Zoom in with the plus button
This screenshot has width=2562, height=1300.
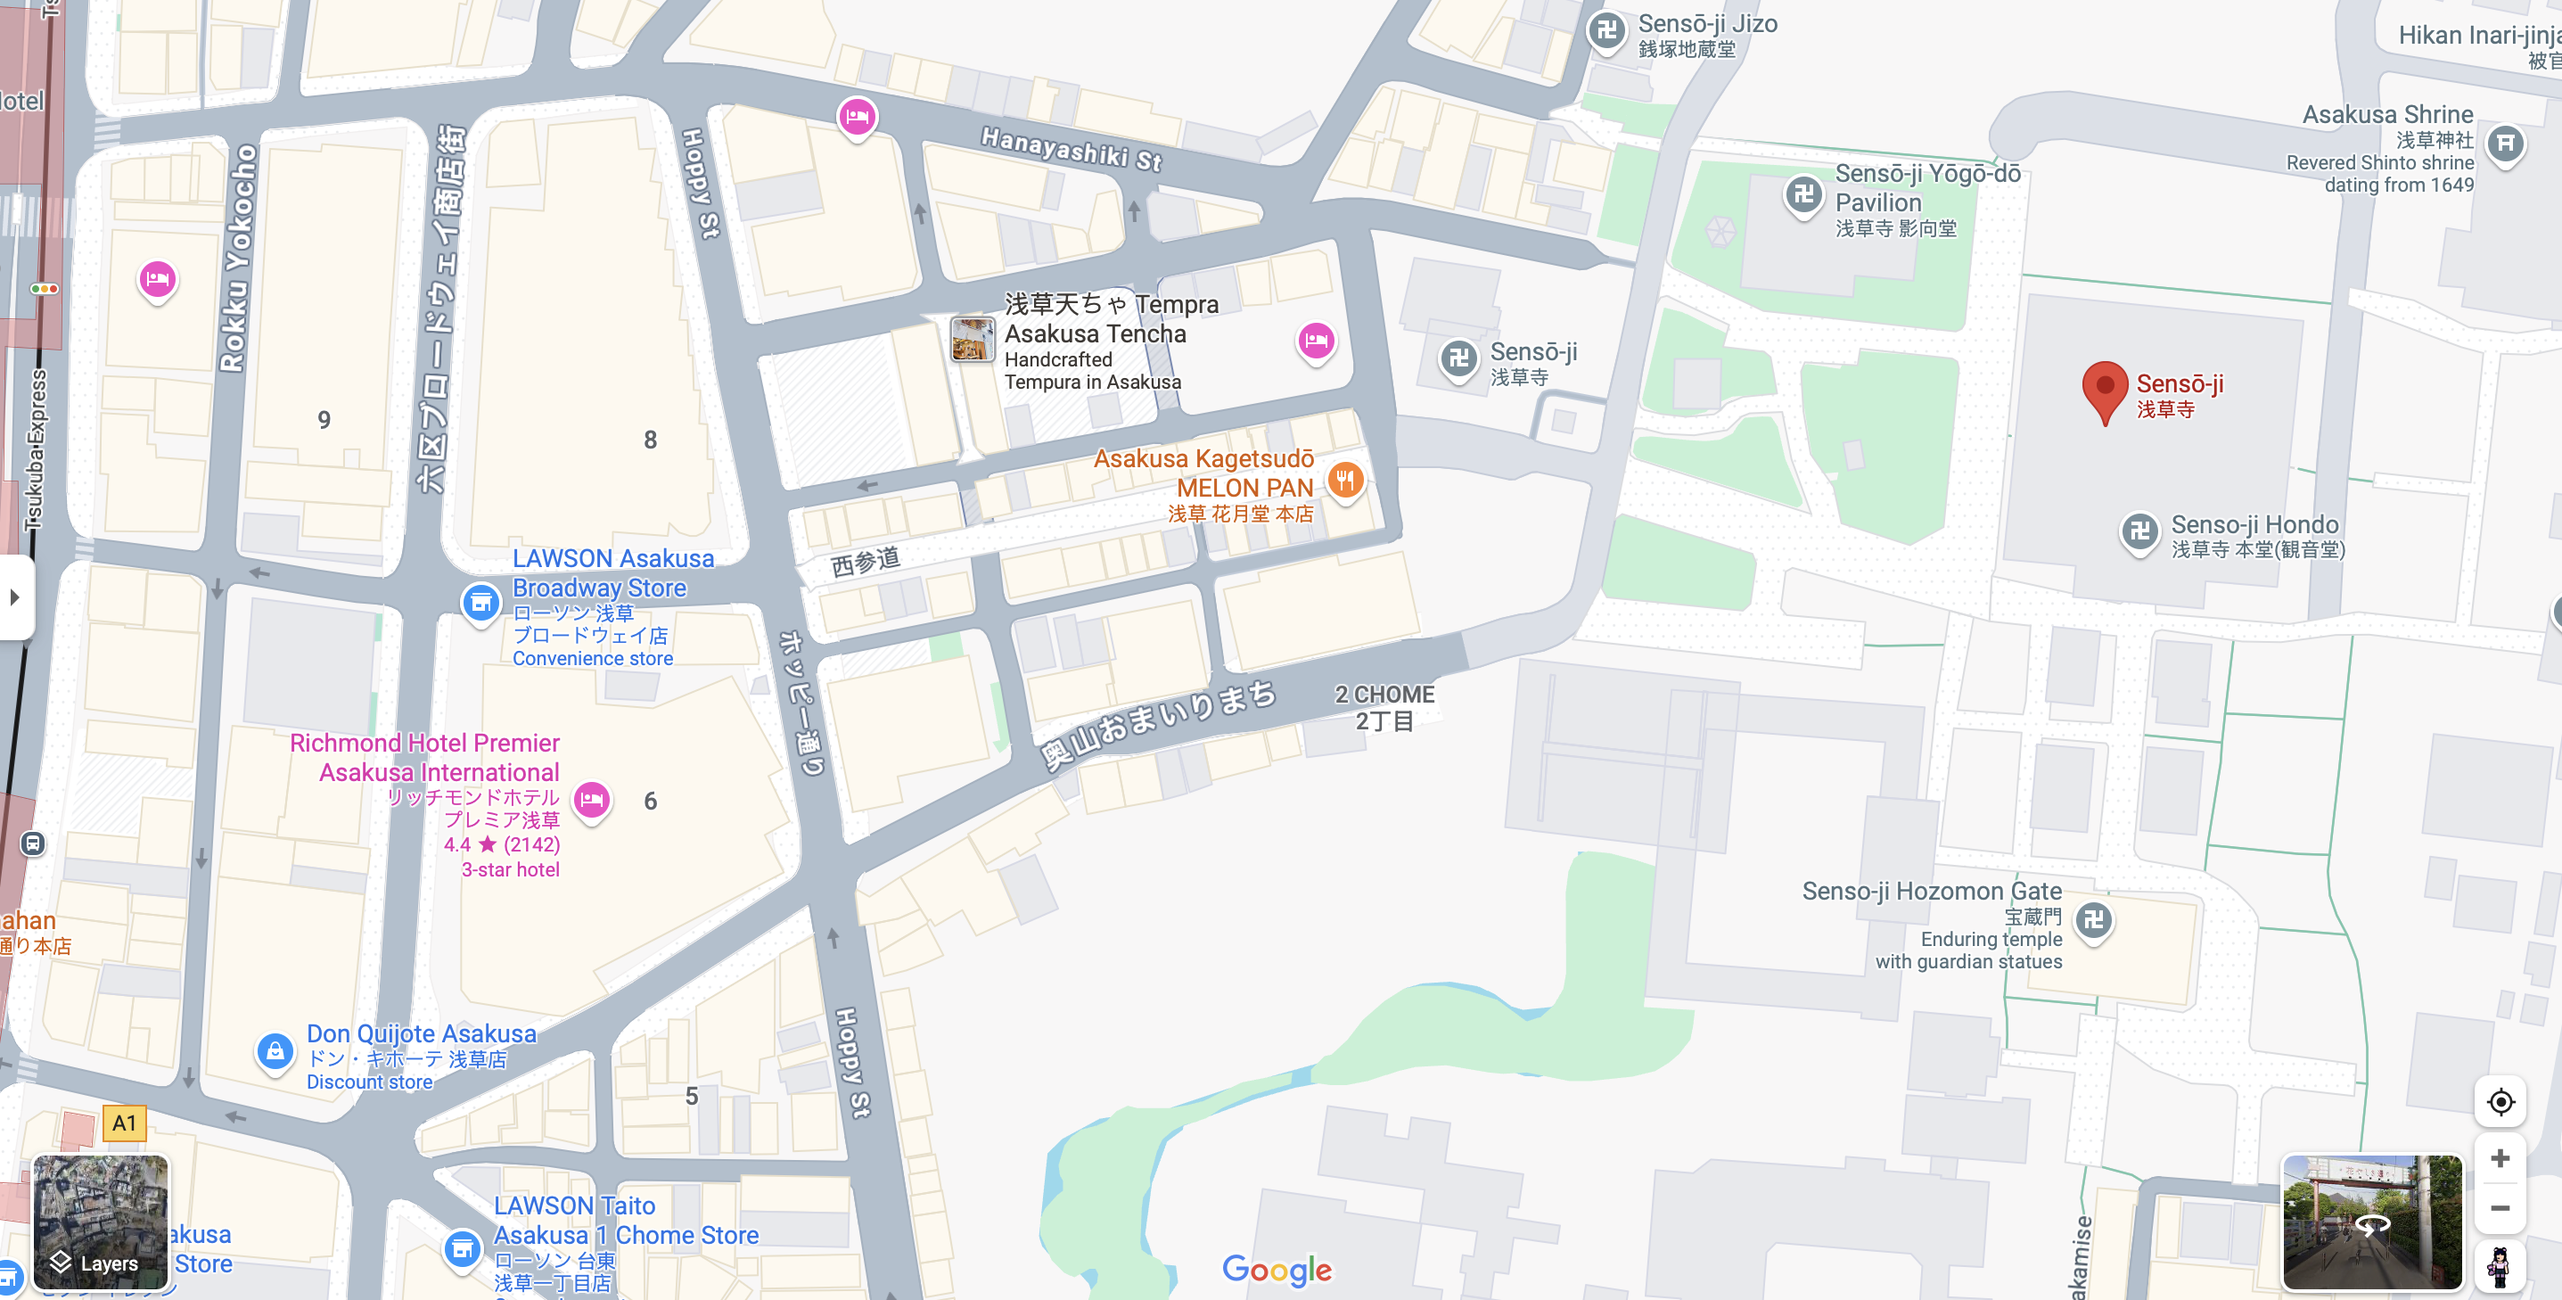pyautogui.click(x=2500, y=1157)
